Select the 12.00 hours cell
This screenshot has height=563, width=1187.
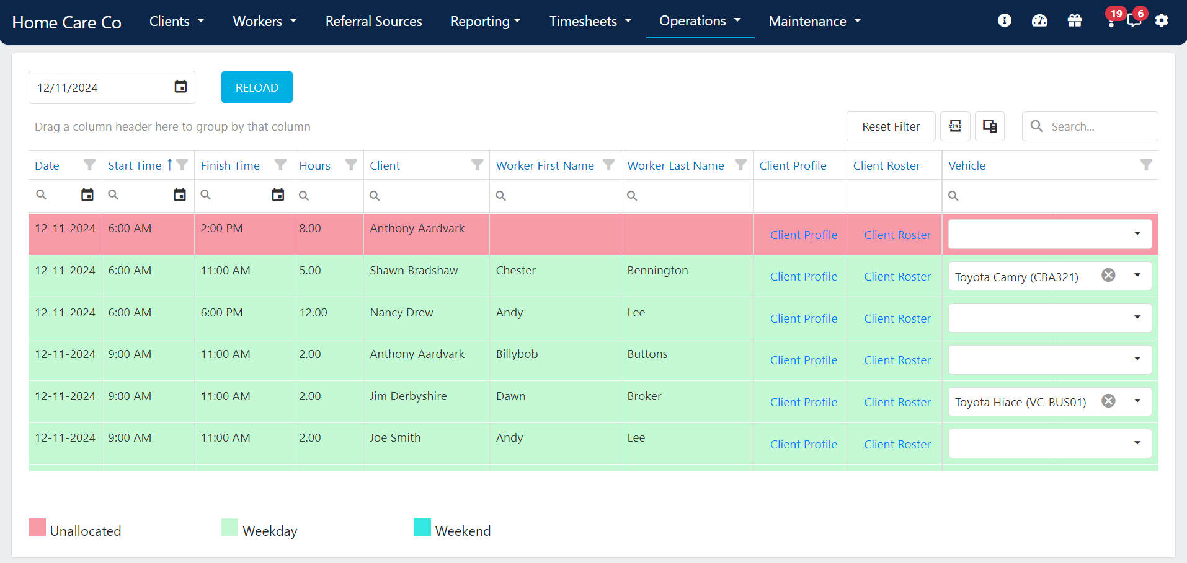[x=328, y=318]
